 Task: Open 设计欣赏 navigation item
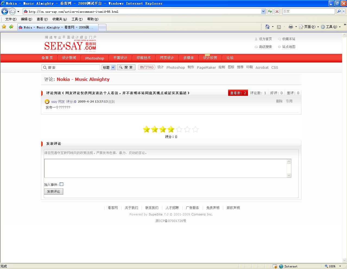210,58
